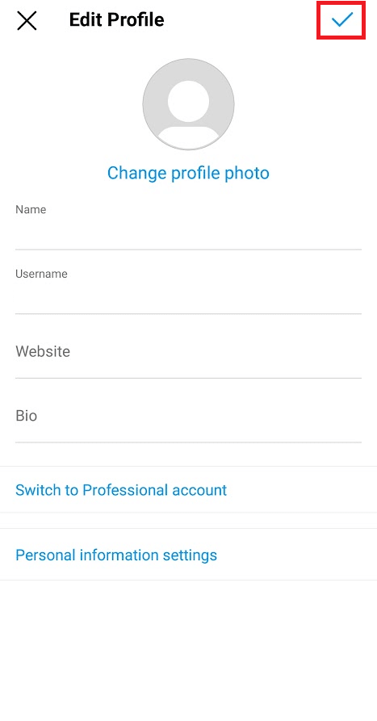Close Edit Profile using the X icon
The height and width of the screenshot is (721, 377).
point(27,21)
